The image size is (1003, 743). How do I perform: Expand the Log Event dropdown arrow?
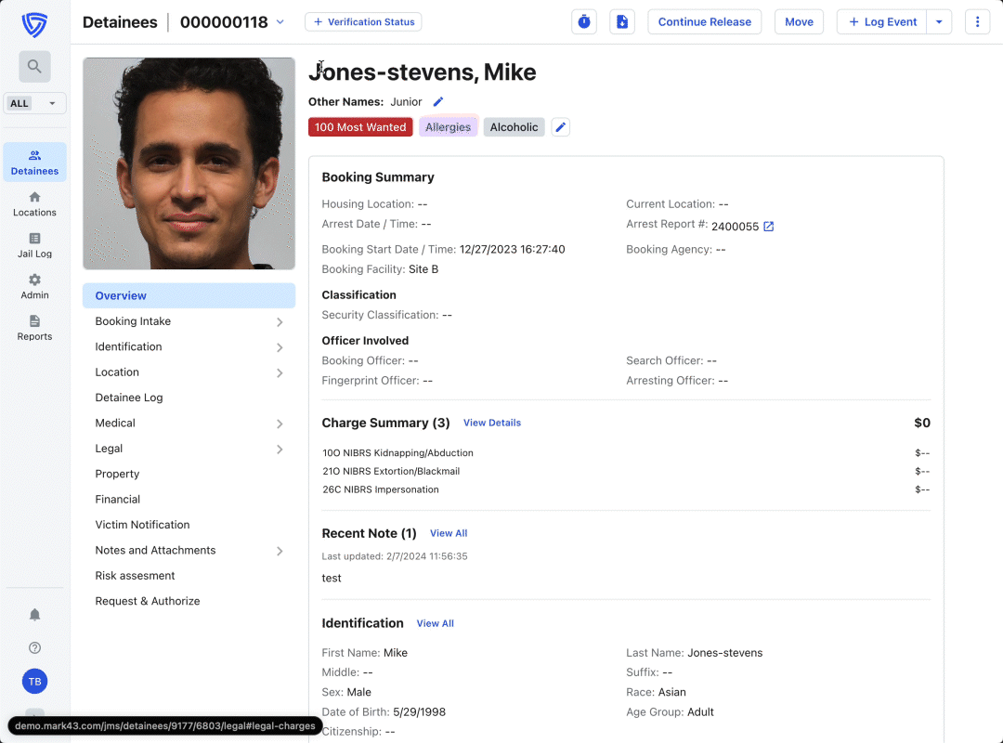pyautogui.click(x=939, y=22)
